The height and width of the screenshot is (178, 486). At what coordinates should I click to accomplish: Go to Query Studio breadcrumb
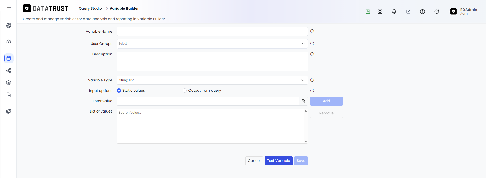click(x=90, y=8)
